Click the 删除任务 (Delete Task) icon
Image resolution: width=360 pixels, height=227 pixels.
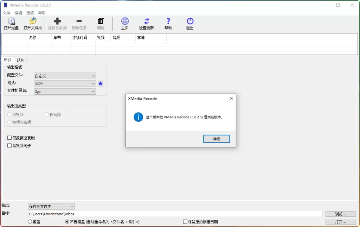(x=79, y=23)
